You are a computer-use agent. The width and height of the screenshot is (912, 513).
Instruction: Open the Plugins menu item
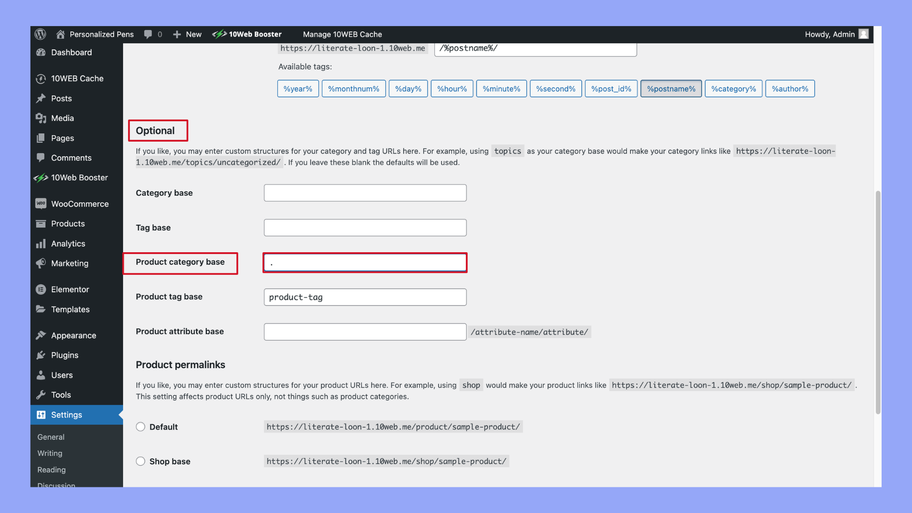[x=76, y=355]
